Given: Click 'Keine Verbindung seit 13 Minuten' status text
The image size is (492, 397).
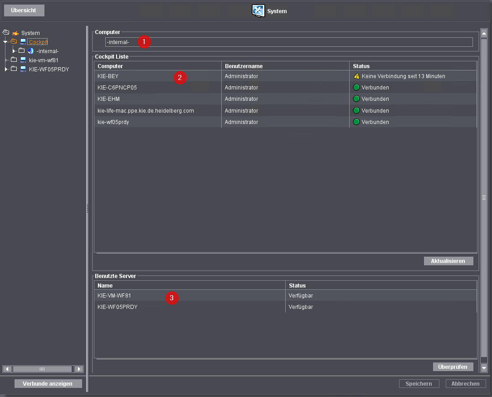Looking at the screenshot, I should [x=403, y=76].
